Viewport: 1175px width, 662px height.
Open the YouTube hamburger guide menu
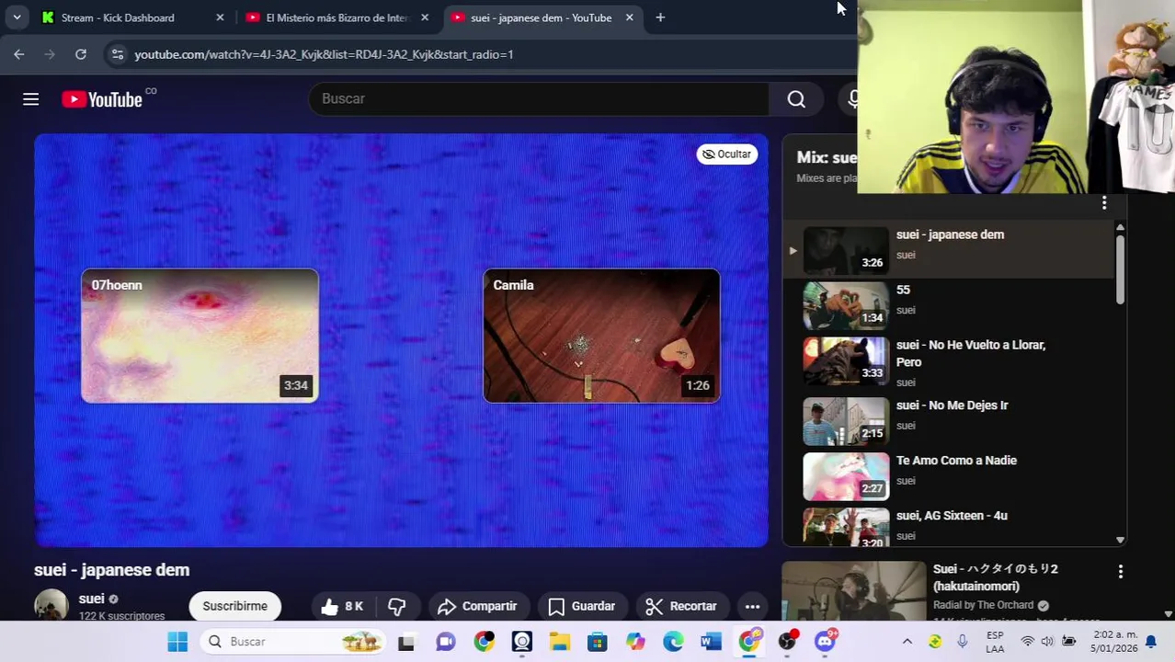(x=30, y=98)
